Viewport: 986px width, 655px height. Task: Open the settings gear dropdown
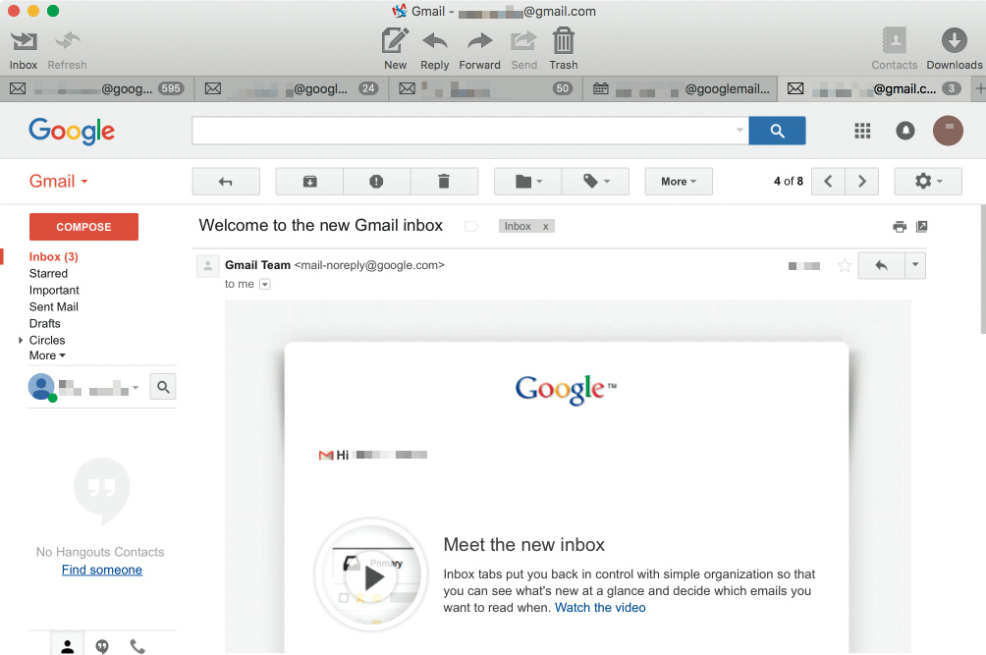[928, 182]
